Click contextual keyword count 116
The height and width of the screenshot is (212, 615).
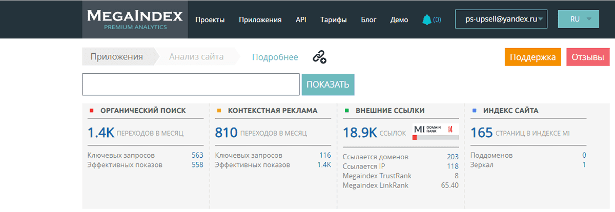(325, 155)
